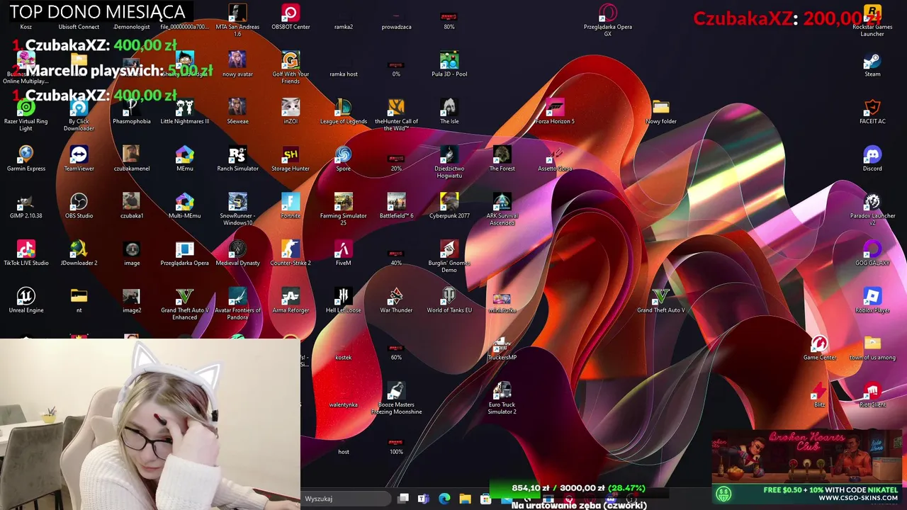Open Discord desktop shortcut
Viewport: 907px width, 510px height.
[x=872, y=155]
